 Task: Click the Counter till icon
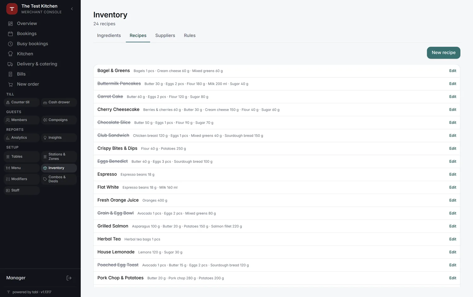click(x=8, y=102)
